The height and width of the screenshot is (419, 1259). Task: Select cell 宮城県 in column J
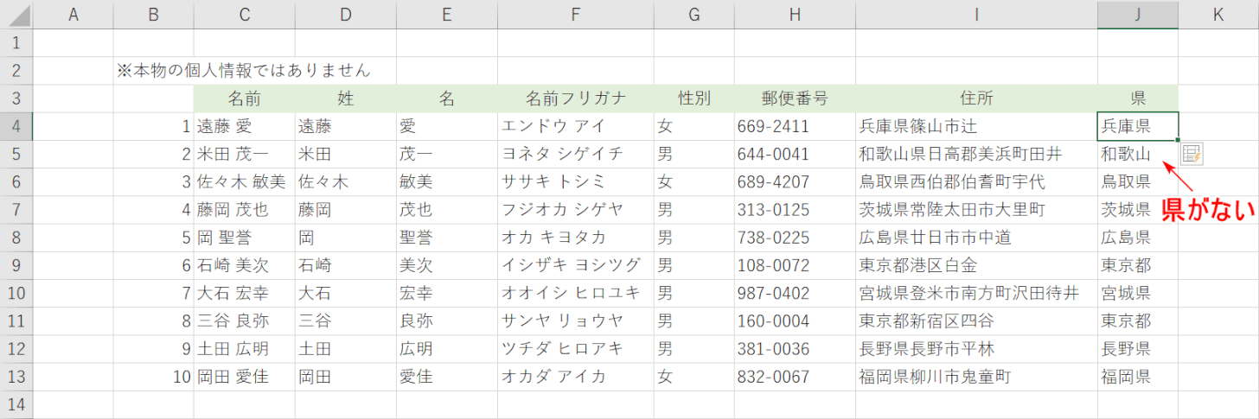click(1138, 294)
